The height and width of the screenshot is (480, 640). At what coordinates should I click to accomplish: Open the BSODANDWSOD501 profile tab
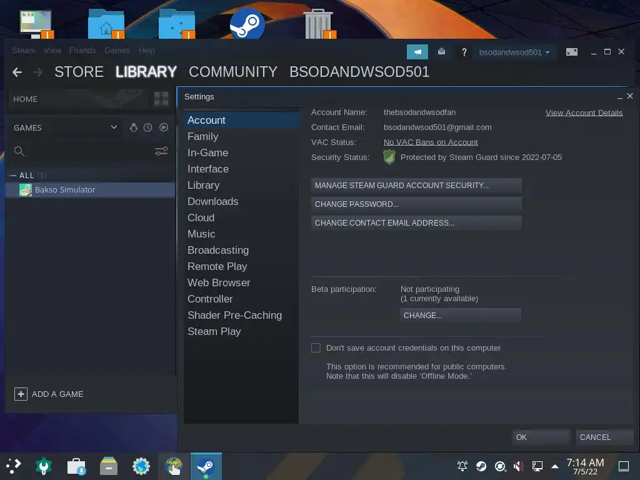click(359, 72)
